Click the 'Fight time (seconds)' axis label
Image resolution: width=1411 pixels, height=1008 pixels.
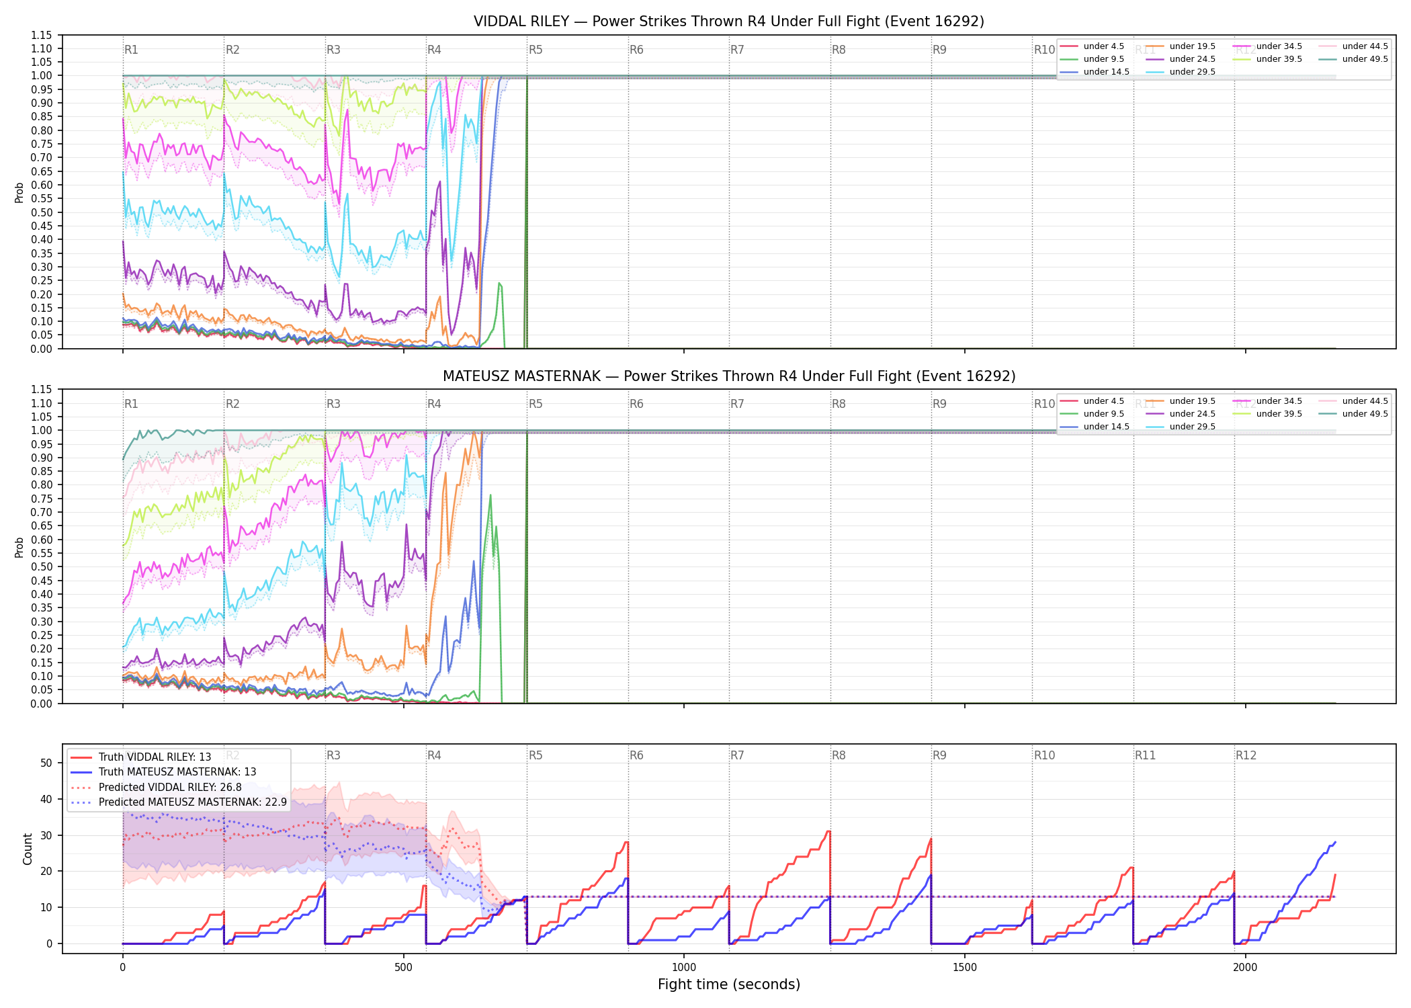(x=729, y=984)
